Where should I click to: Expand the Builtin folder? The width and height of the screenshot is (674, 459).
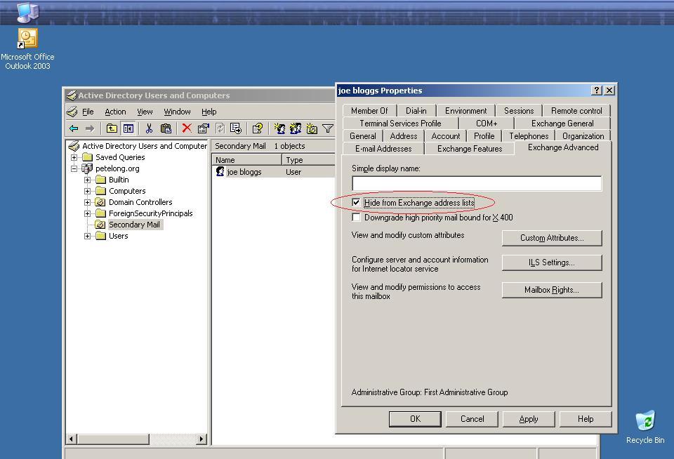(87, 180)
